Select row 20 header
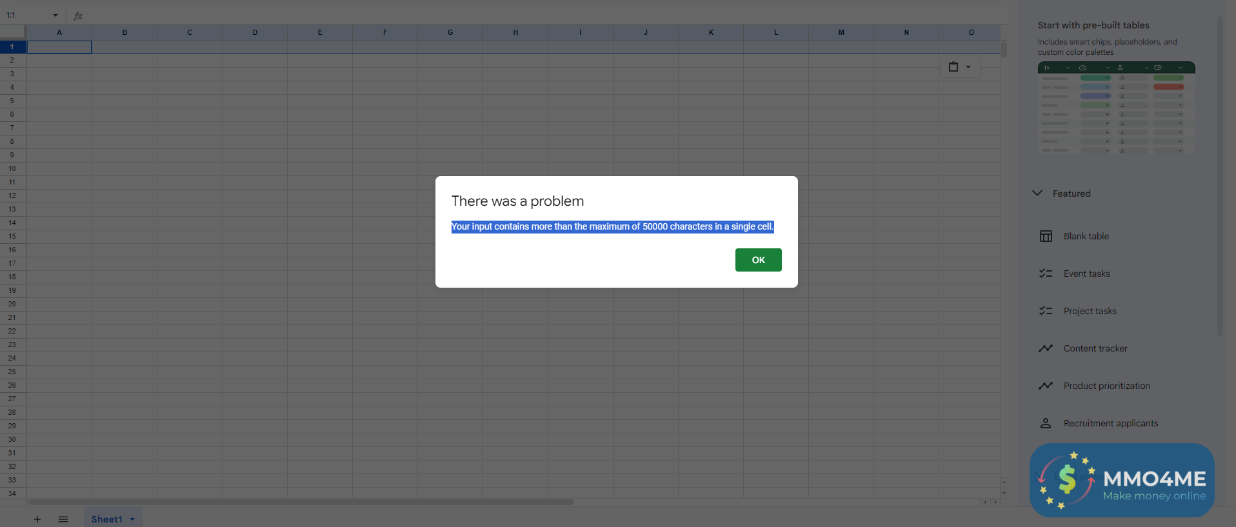This screenshot has width=1236, height=527. click(x=12, y=304)
